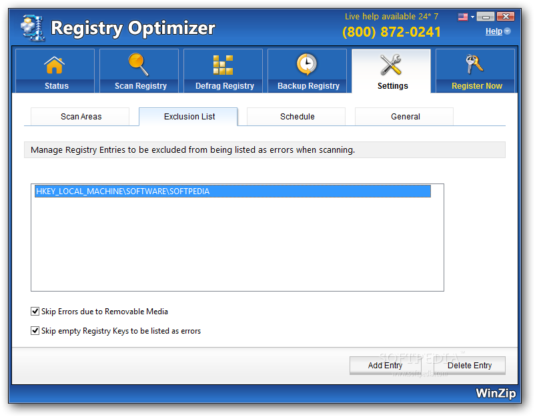Open the Scan Registry section label

[x=141, y=86]
